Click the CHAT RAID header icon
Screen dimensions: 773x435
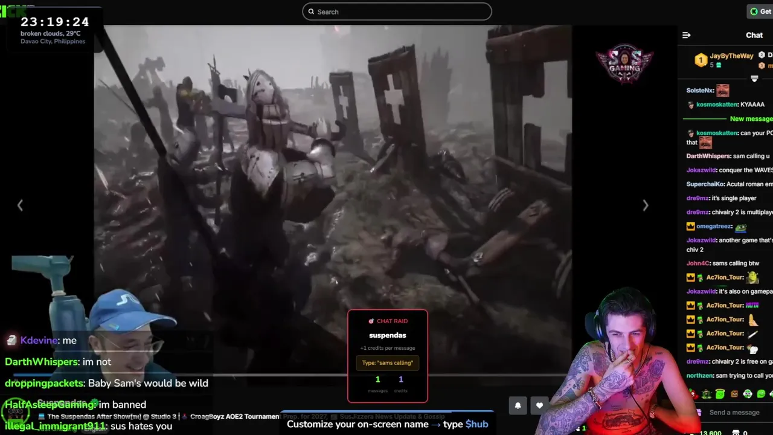371,321
